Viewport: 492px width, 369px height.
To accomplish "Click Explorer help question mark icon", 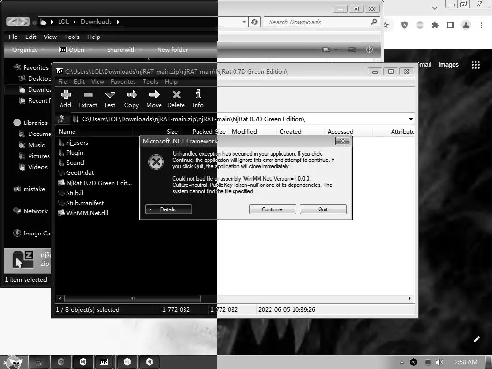I will (x=369, y=49).
